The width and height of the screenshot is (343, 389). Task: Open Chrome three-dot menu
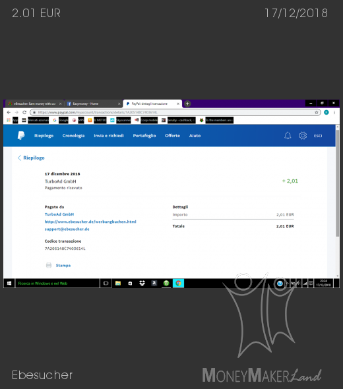pos(334,112)
